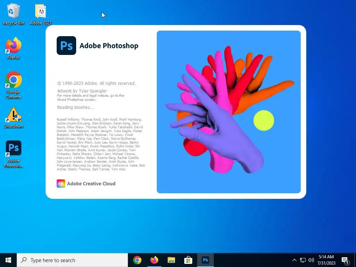The height and width of the screenshot is (267, 356).
Task: Select the Adobe Photoshop desktop shortcut
Action: (x=14, y=154)
